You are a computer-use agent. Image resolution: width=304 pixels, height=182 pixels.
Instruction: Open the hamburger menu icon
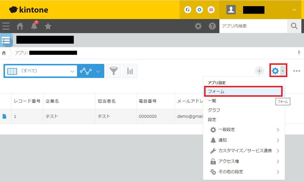point(6,26)
